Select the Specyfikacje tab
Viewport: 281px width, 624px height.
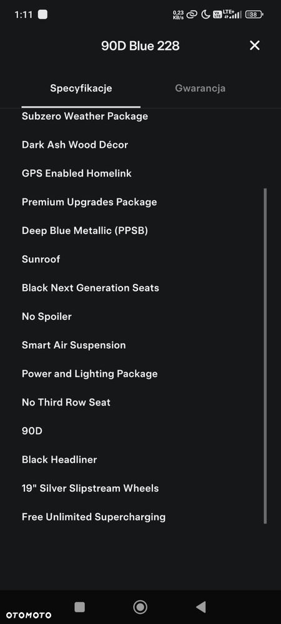click(x=81, y=88)
